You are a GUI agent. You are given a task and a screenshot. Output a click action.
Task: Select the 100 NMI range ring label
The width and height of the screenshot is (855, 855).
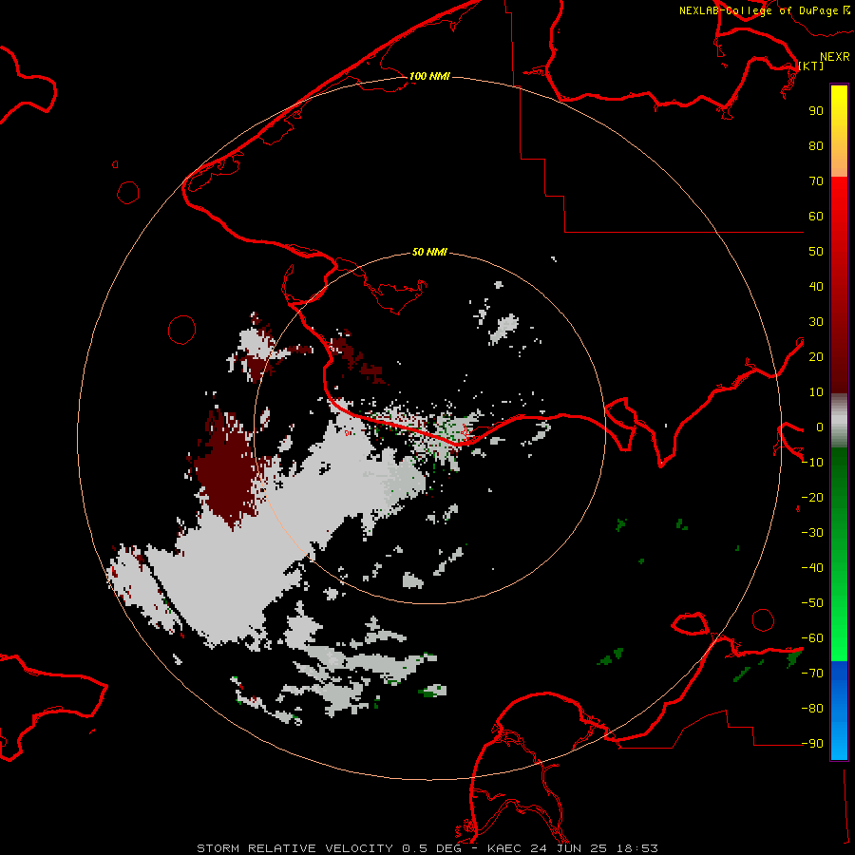(x=429, y=76)
